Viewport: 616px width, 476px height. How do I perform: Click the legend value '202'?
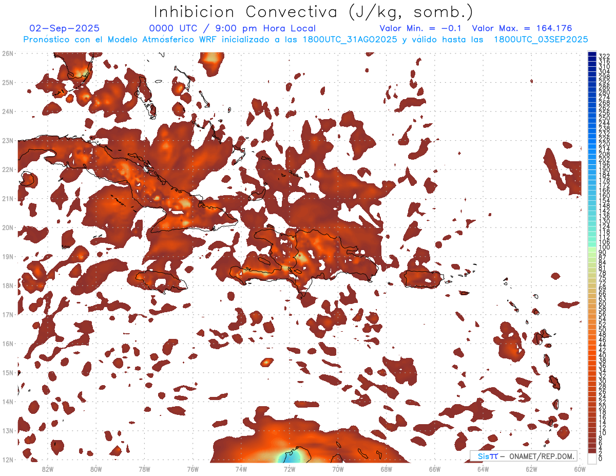click(x=604, y=159)
